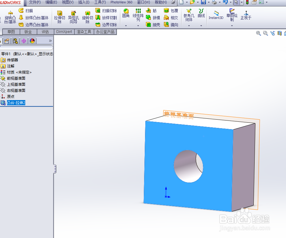
Task: Click the 放样切割 lofted cut tool
Action: (106, 18)
